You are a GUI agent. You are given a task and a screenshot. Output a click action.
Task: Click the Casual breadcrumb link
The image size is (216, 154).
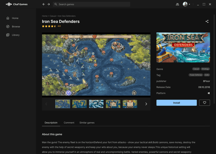pos(53,16)
